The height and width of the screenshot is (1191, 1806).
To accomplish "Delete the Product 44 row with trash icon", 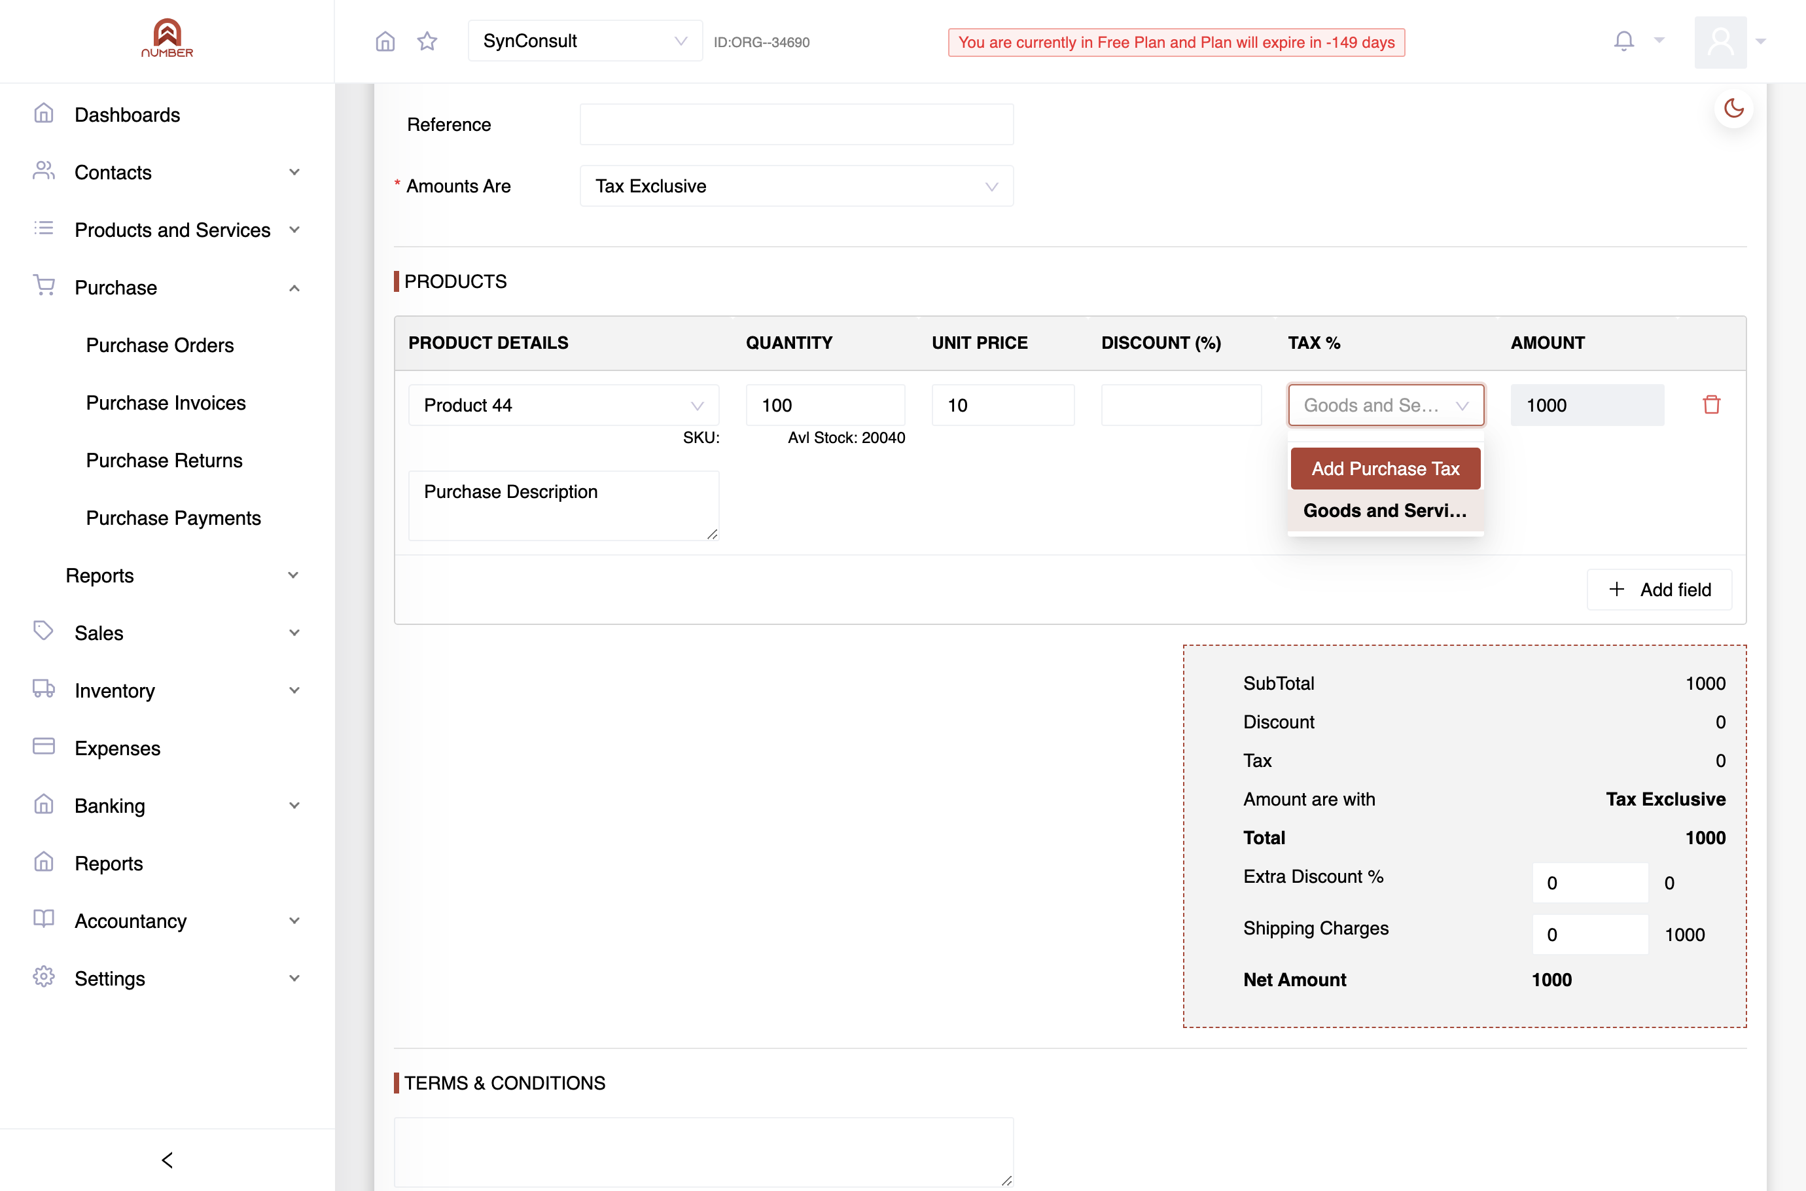I will pos(1711,405).
